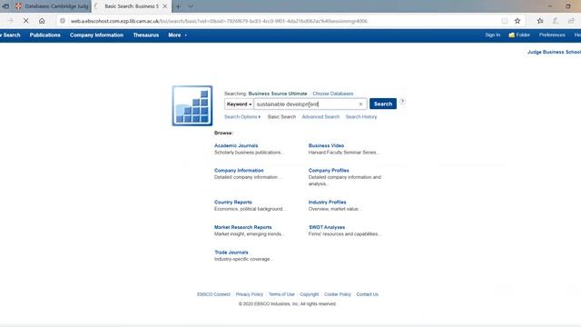Click Advanced Search link

[x=320, y=117]
